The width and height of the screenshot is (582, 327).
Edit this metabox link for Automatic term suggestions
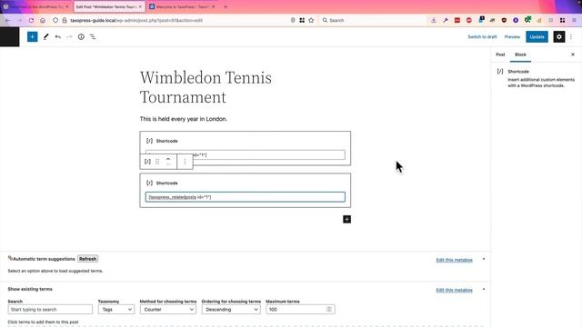(455, 260)
